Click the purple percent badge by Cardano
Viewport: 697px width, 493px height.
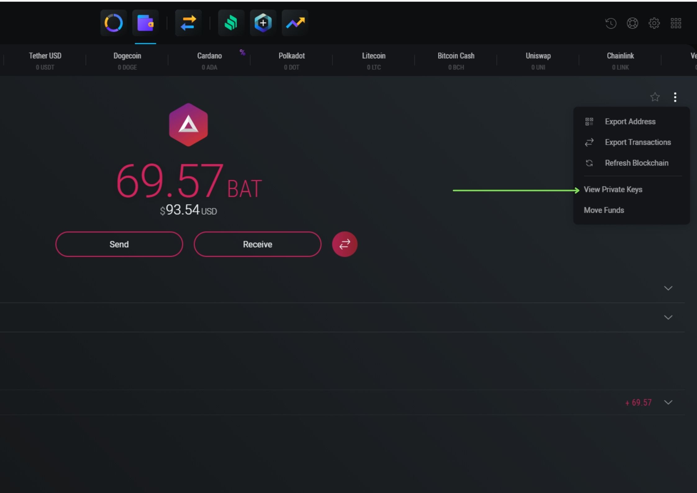[x=242, y=52]
